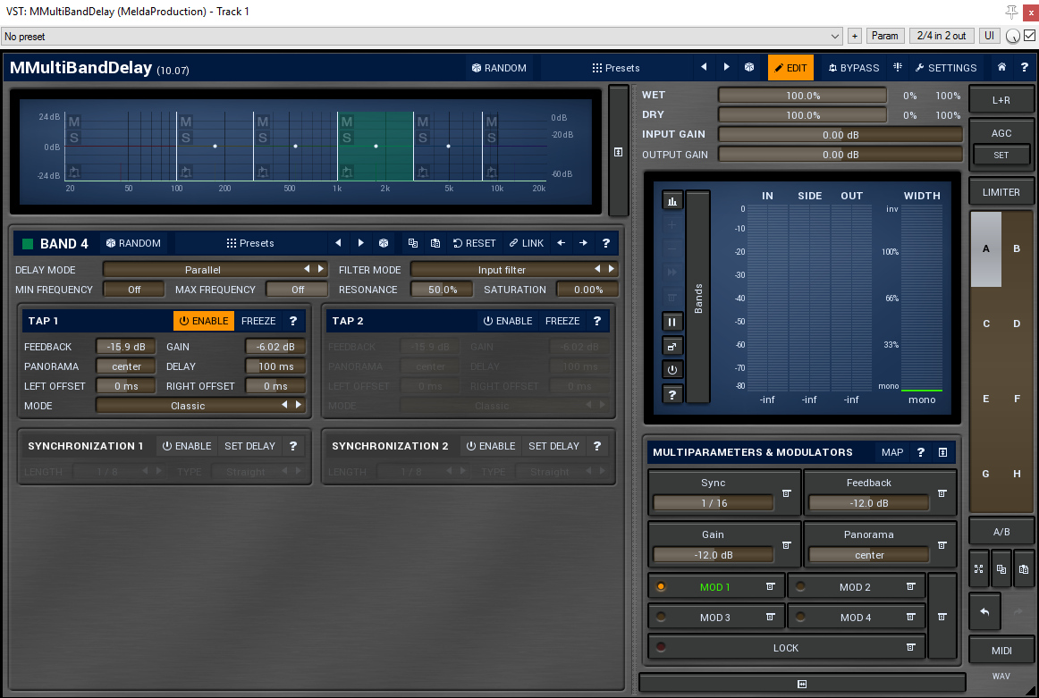Click the LIMITER button

coord(1001,192)
